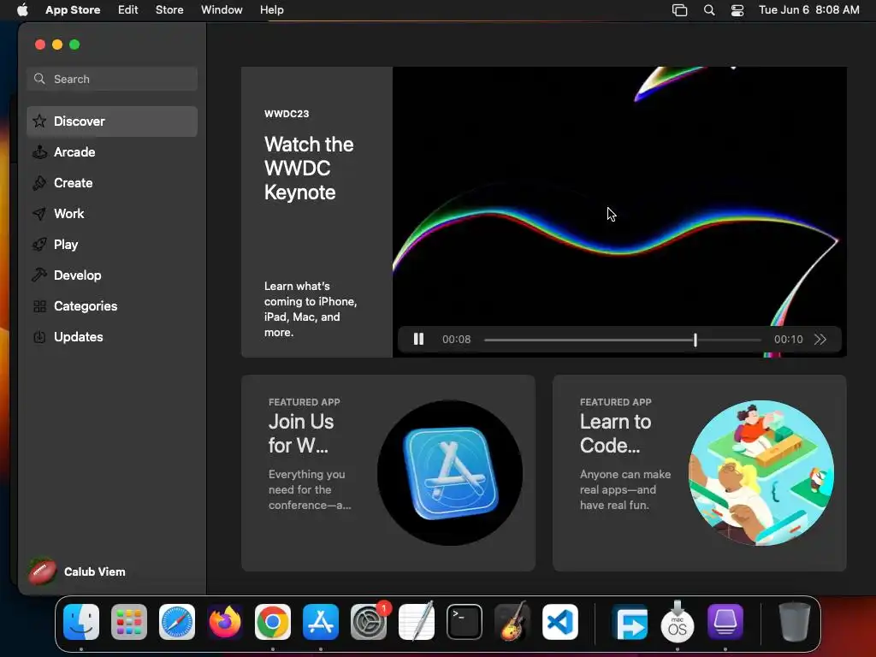
Task: Open Updates download icon in sidebar
Action: pyautogui.click(x=39, y=337)
